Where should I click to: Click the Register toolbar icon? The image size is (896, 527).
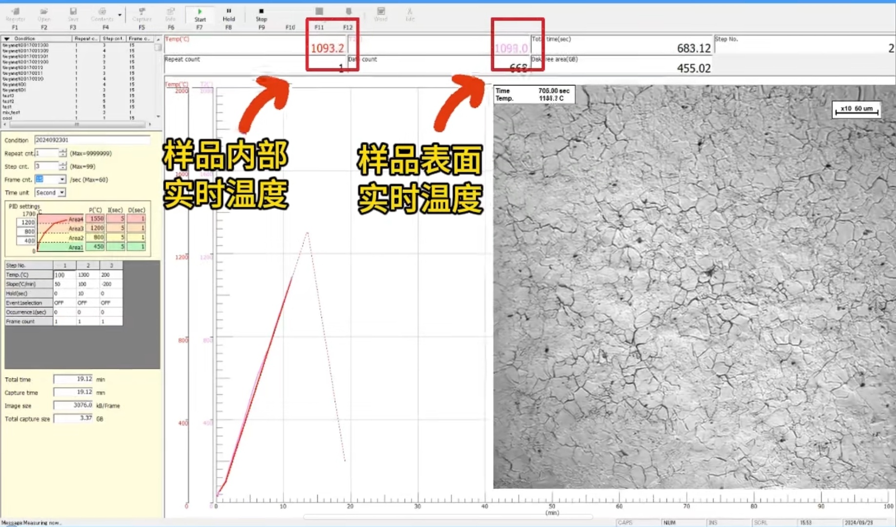pyautogui.click(x=15, y=14)
